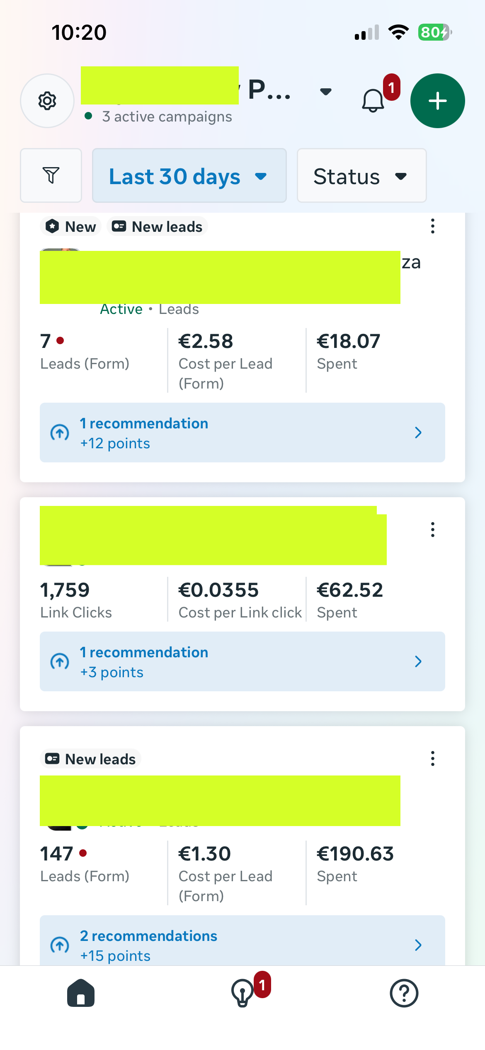Open three-dot menu for 147 leads campaign

point(432,758)
